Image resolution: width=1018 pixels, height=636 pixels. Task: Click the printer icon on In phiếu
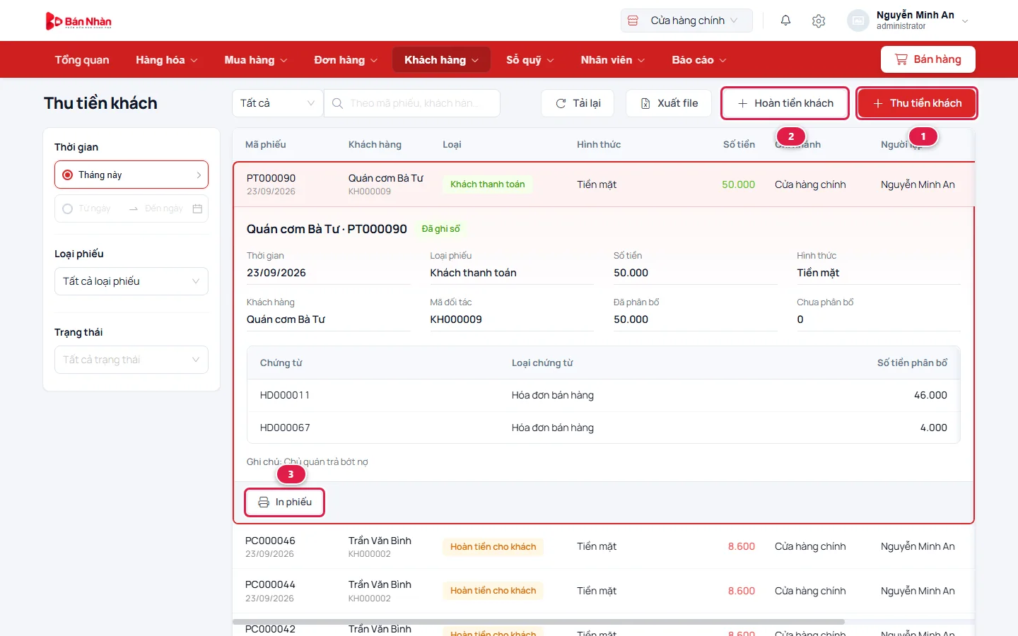264,502
